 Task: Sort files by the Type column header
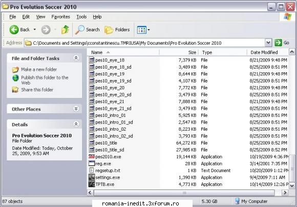[222, 52]
